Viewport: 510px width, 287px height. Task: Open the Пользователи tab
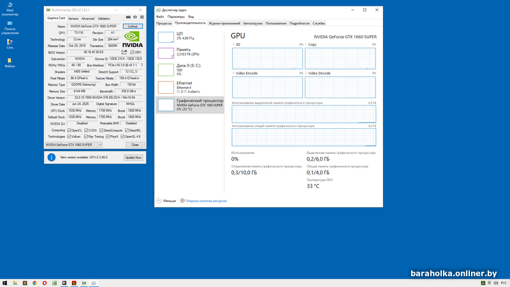[276, 24]
